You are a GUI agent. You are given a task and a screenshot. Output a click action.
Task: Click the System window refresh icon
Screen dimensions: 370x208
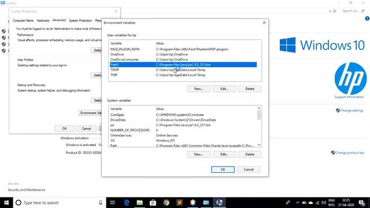tap(335, 11)
